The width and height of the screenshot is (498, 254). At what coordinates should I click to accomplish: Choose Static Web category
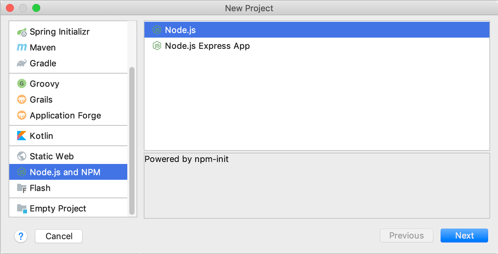(68, 156)
